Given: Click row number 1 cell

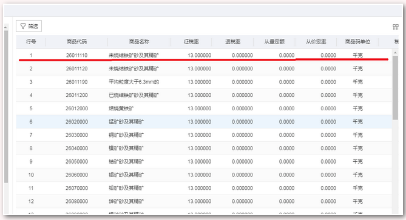Looking at the screenshot, I should click(x=31, y=55).
